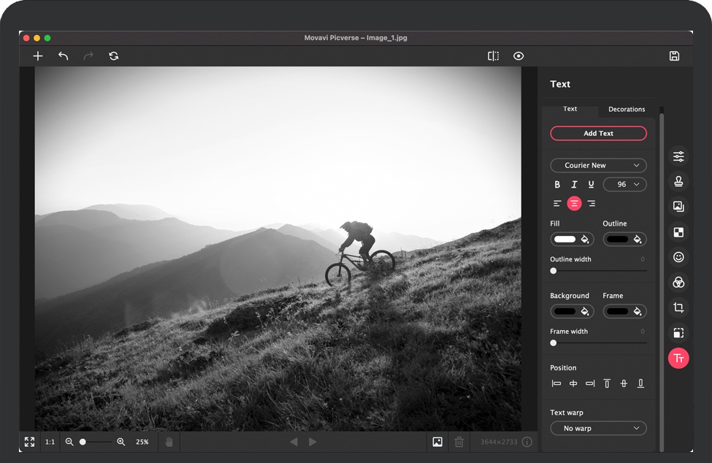
Task: Switch to the Decorations tab
Action: pyautogui.click(x=627, y=110)
